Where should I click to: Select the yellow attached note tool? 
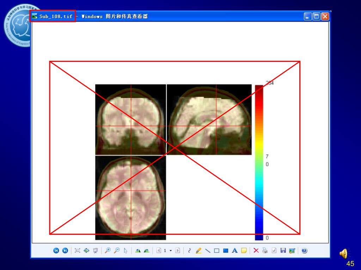click(244, 250)
